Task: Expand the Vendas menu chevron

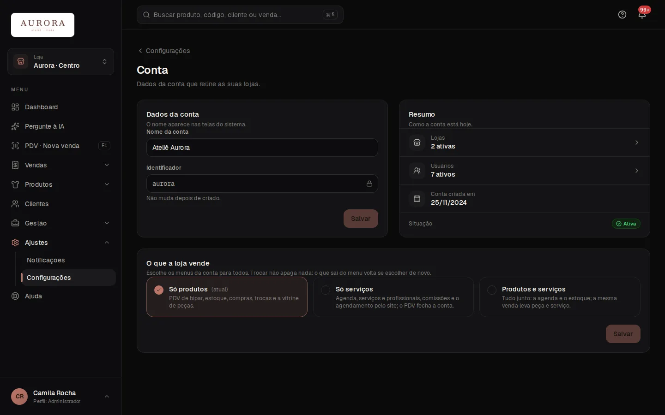Action: 107,165
